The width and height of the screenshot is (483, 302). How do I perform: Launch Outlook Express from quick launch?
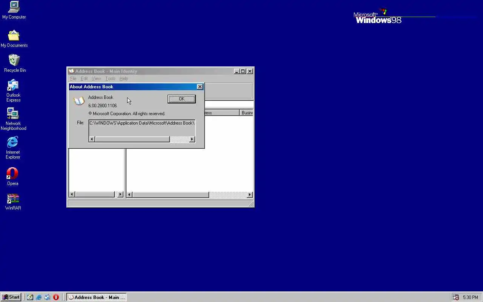click(48, 297)
